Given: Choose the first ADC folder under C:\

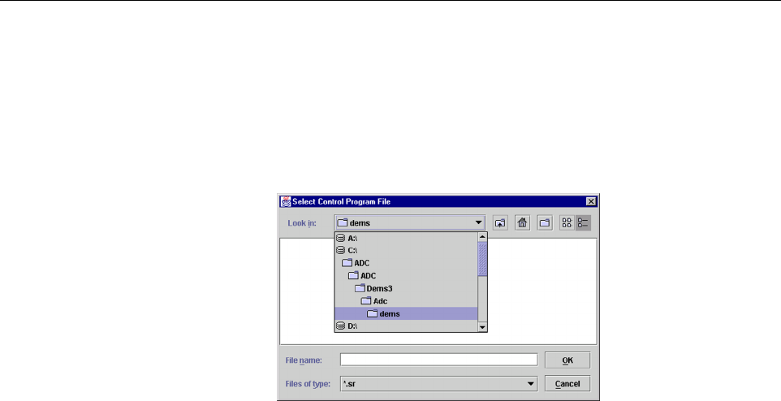Looking at the screenshot, I should pyautogui.click(x=406, y=263).
